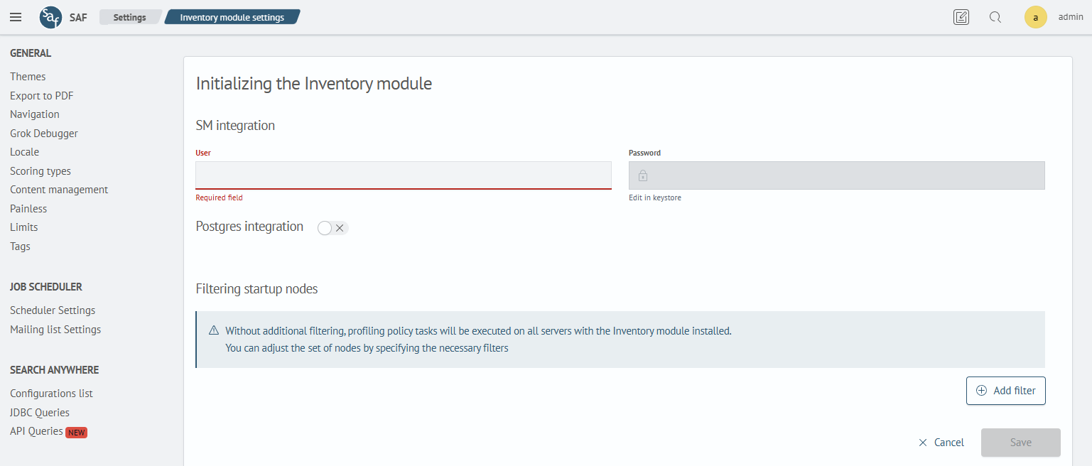The width and height of the screenshot is (1092, 466).
Task: Open Tags settings
Action: [x=21, y=246]
